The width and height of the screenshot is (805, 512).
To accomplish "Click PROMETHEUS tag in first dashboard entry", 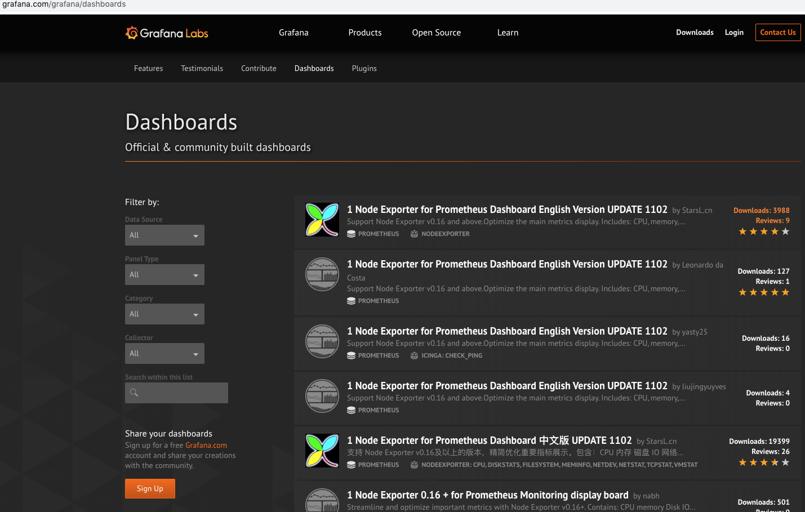I will point(379,234).
